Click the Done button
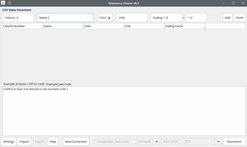 coord(240,18)
